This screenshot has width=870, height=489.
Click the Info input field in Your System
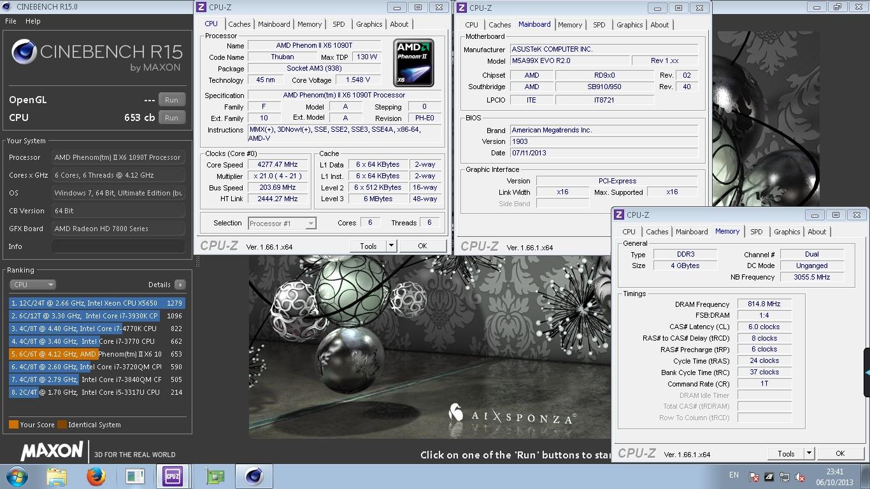coord(118,246)
